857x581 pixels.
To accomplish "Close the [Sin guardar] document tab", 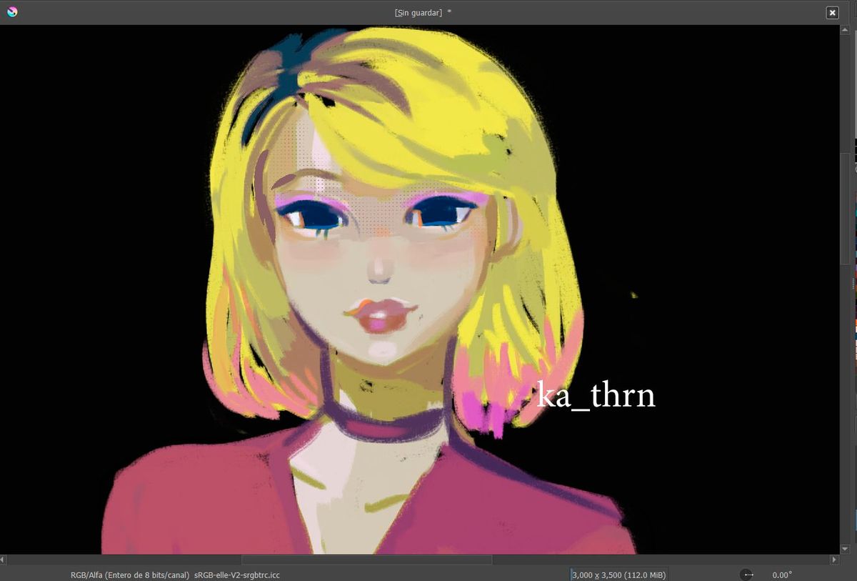I will (x=832, y=12).
